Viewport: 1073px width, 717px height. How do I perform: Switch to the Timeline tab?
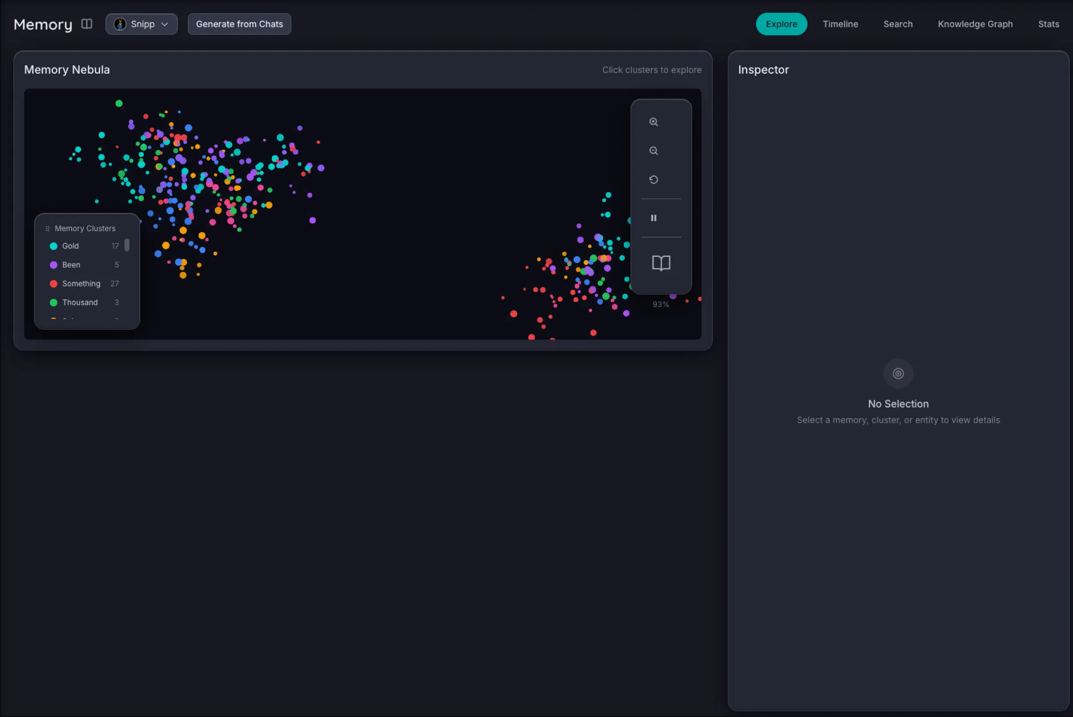840,24
